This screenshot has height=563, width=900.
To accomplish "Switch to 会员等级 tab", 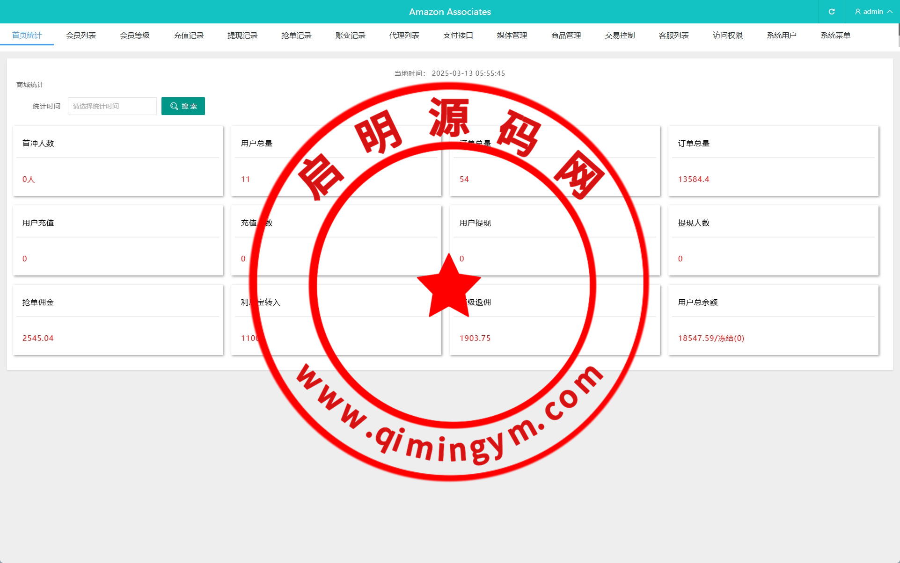I will click(x=134, y=36).
